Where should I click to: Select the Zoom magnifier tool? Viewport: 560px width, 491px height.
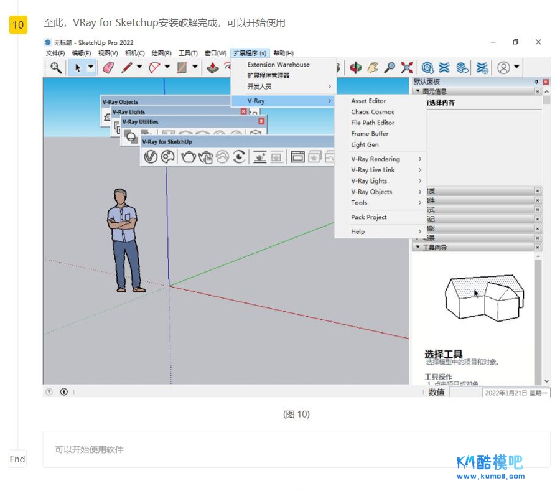(x=390, y=67)
